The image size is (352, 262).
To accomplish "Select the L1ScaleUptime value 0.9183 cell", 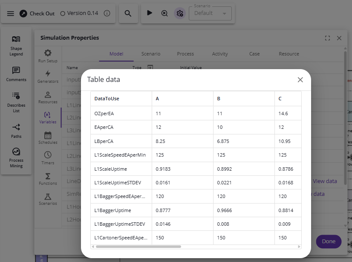I will coord(182,169).
